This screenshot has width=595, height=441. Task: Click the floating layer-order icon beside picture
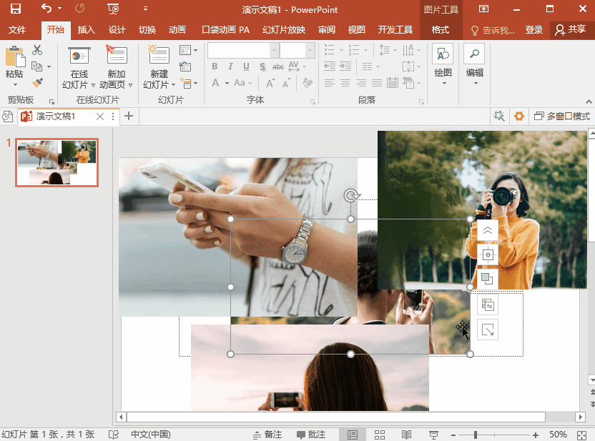pos(487,278)
